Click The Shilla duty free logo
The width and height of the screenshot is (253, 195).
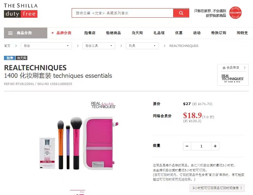tap(21, 11)
